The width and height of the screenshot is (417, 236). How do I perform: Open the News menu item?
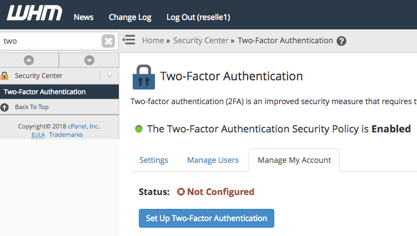point(83,17)
